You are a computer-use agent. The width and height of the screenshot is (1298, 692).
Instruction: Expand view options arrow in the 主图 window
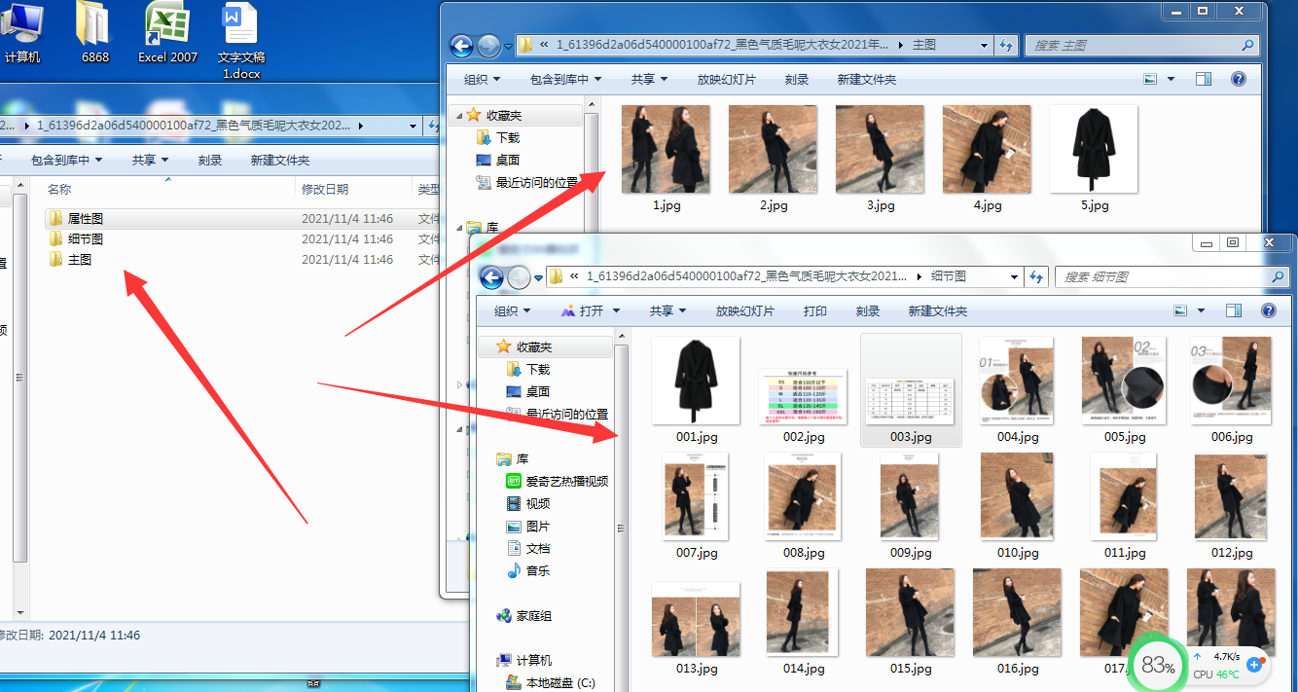point(1171,79)
